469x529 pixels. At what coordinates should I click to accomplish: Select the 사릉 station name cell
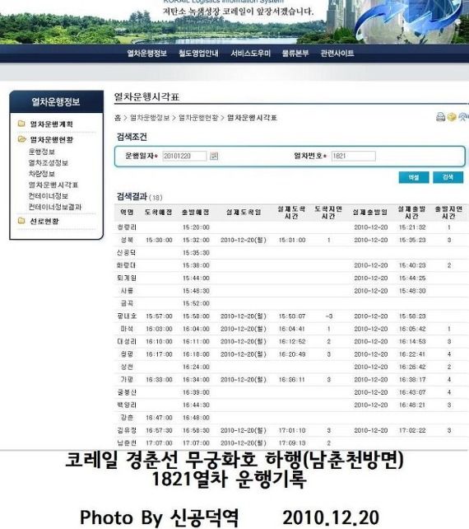tap(127, 291)
